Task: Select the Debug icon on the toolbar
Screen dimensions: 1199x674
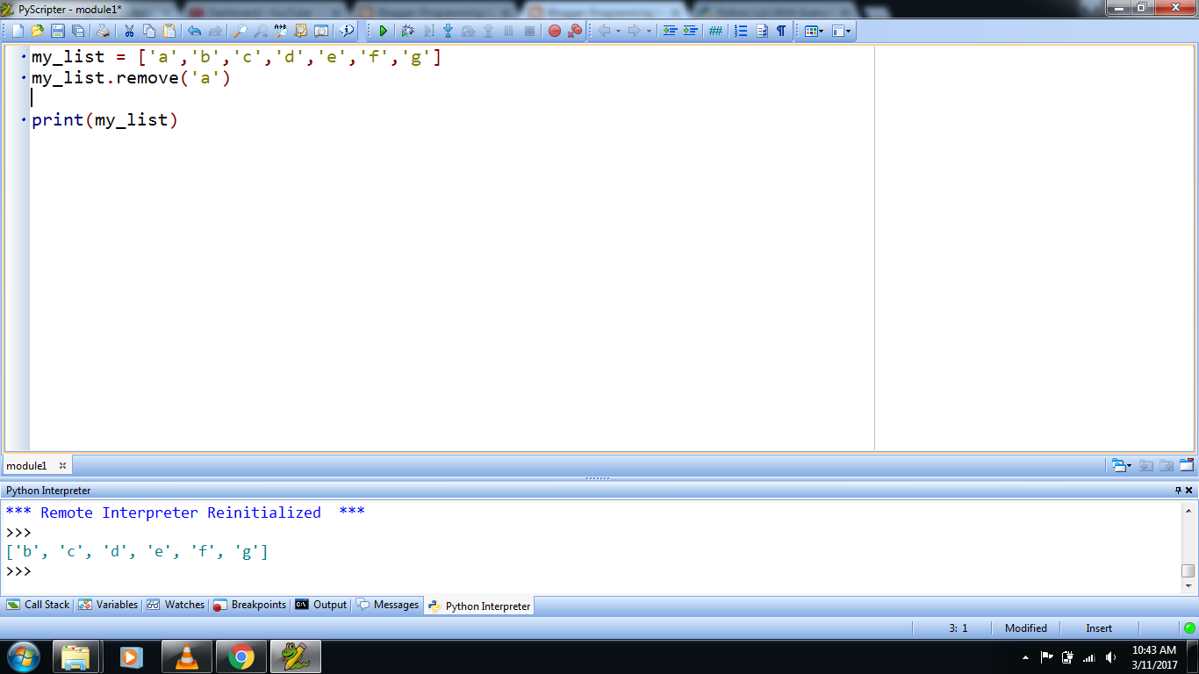Action: coord(409,31)
